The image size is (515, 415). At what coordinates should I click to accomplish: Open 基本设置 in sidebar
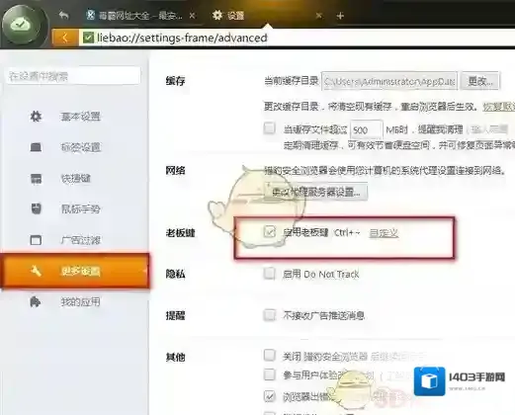[x=80, y=117]
